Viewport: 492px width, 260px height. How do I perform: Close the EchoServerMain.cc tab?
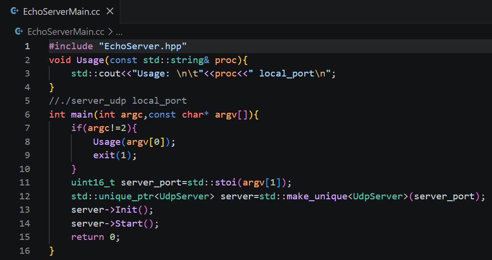[110, 11]
